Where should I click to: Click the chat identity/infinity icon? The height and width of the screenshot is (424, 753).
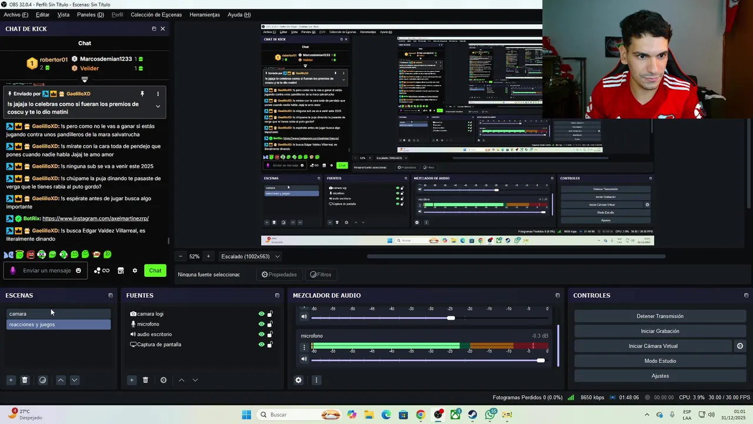[106, 270]
